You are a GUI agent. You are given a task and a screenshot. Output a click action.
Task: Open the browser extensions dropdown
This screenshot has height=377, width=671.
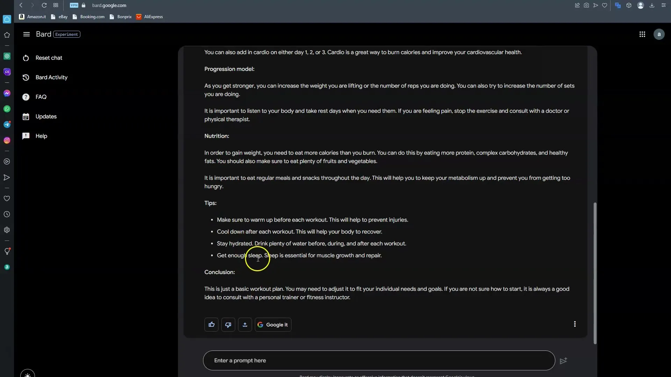pyautogui.click(x=629, y=5)
